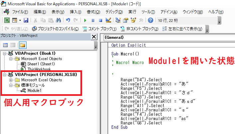Select Module1 in project tree
The width and height of the screenshot is (235, 134).
pos(35,91)
